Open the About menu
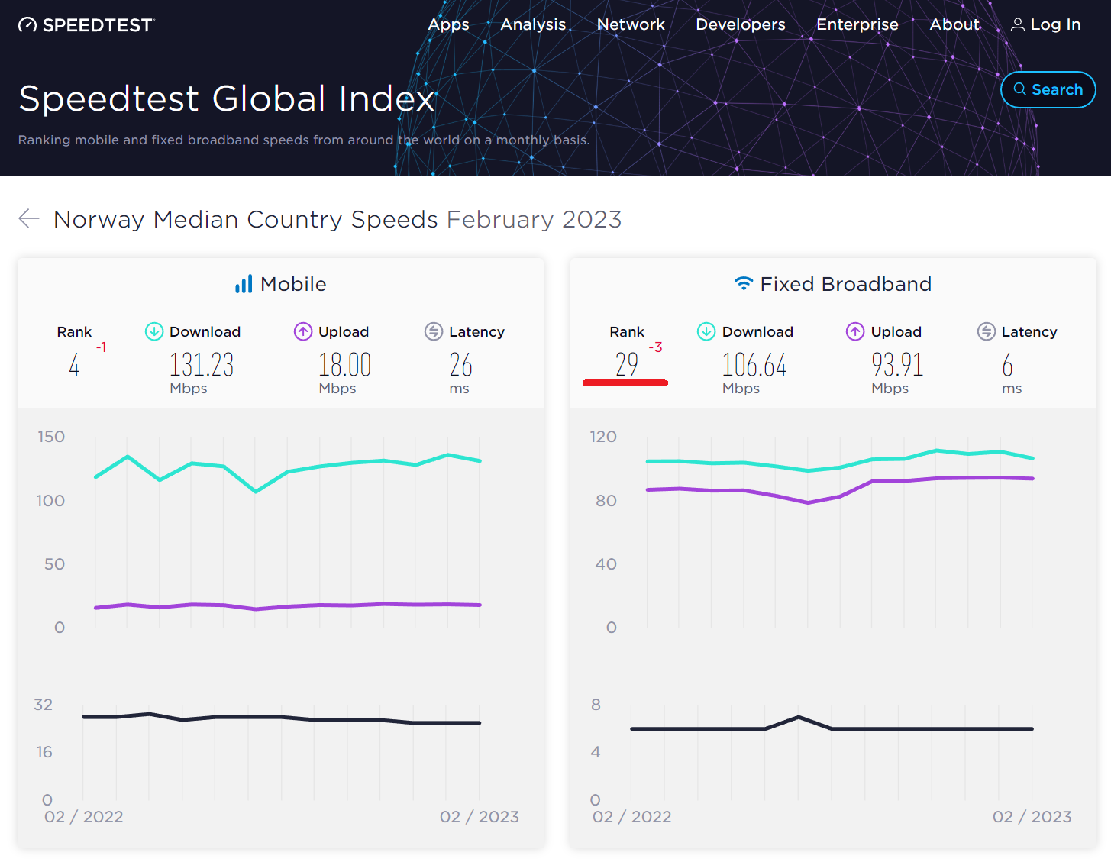This screenshot has width=1111, height=862. coord(954,24)
